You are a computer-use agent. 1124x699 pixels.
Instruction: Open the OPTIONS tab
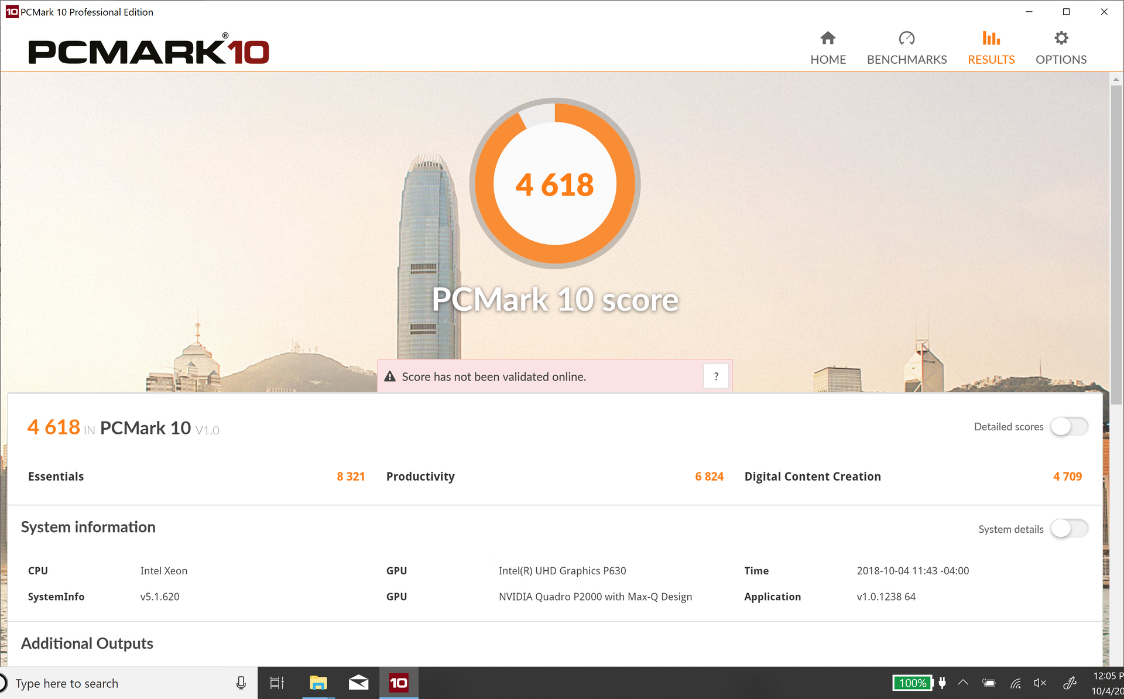click(1061, 49)
